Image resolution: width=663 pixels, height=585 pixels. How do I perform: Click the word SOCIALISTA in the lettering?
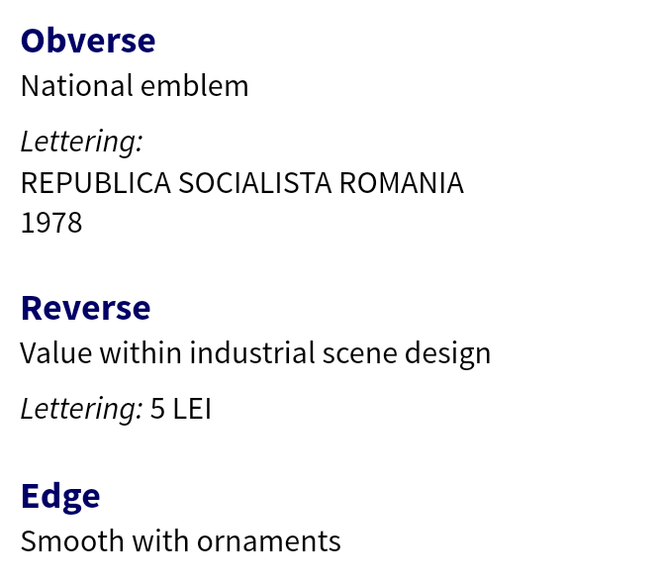[255, 183]
